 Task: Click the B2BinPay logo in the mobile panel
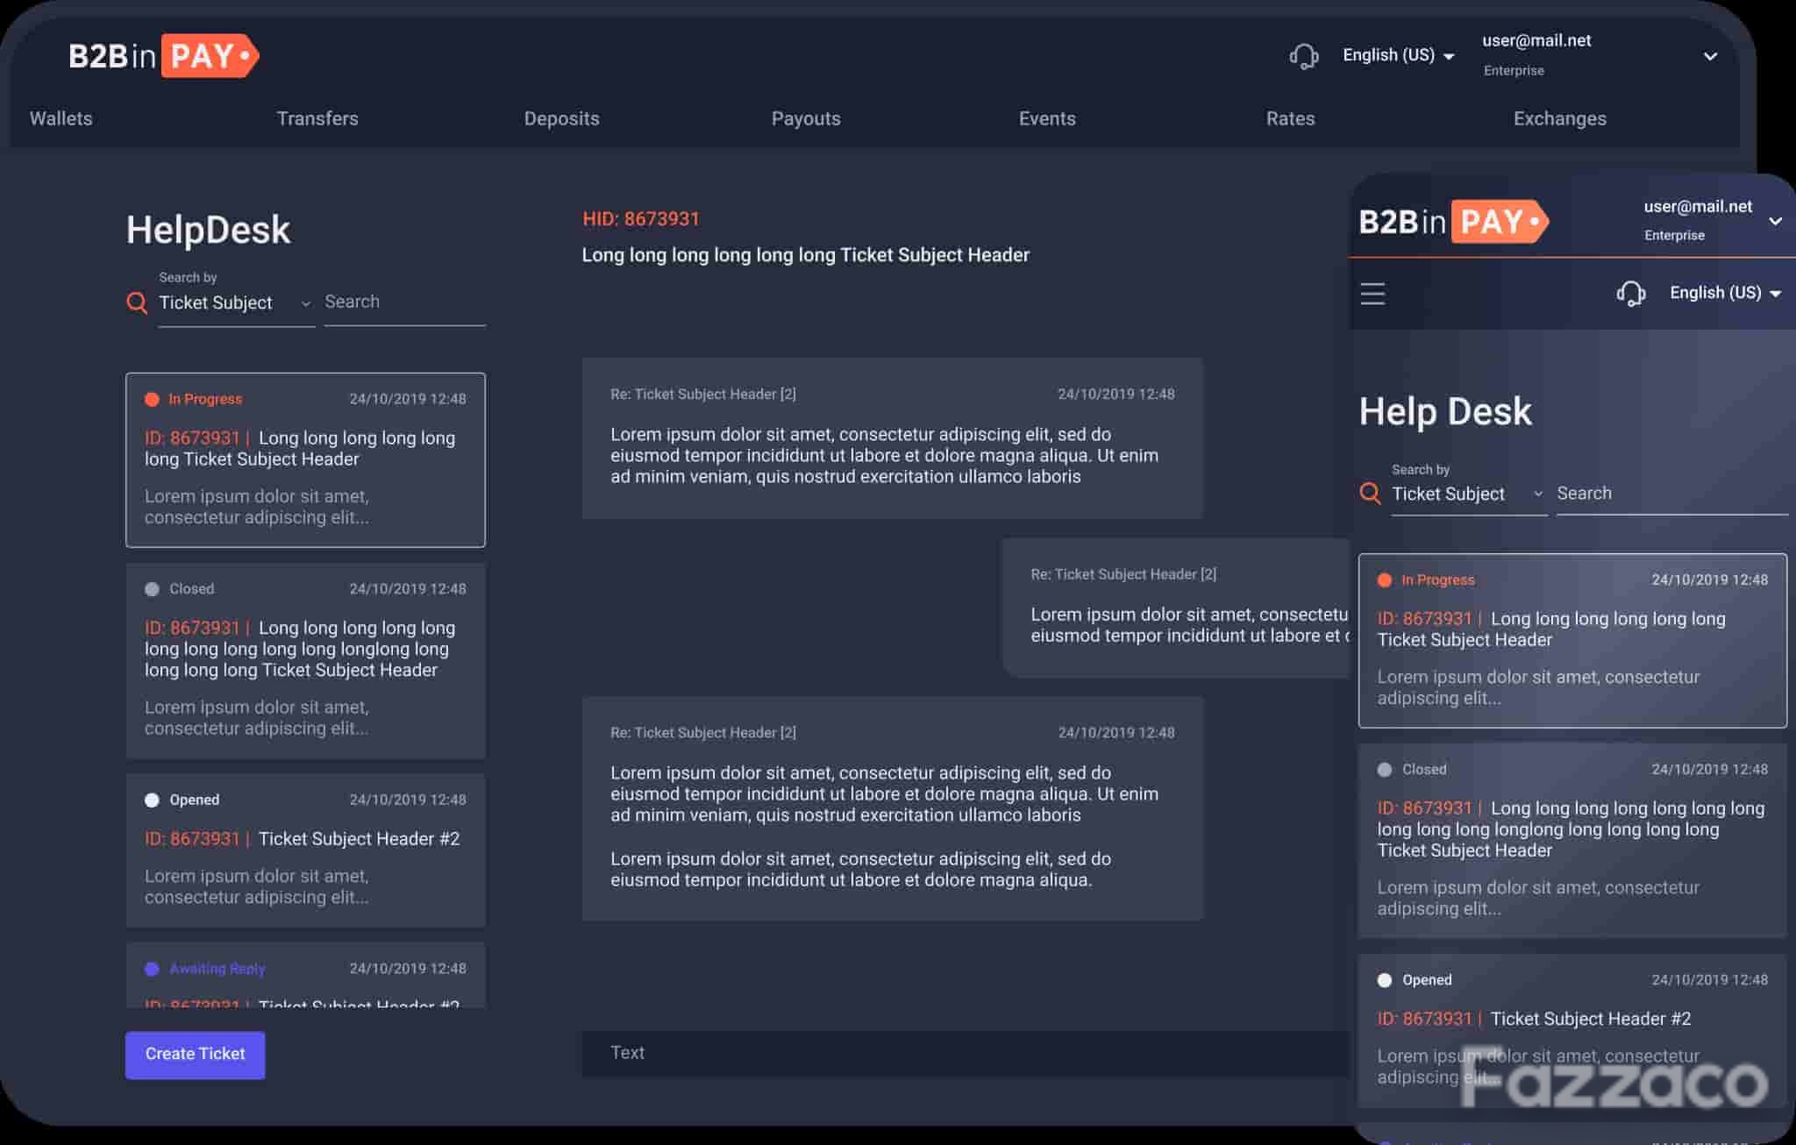tap(1454, 221)
